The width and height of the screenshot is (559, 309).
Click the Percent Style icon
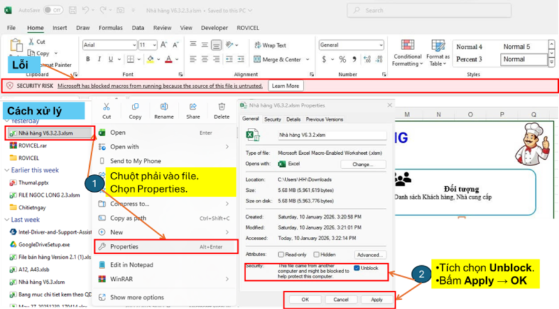click(x=342, y=60)
